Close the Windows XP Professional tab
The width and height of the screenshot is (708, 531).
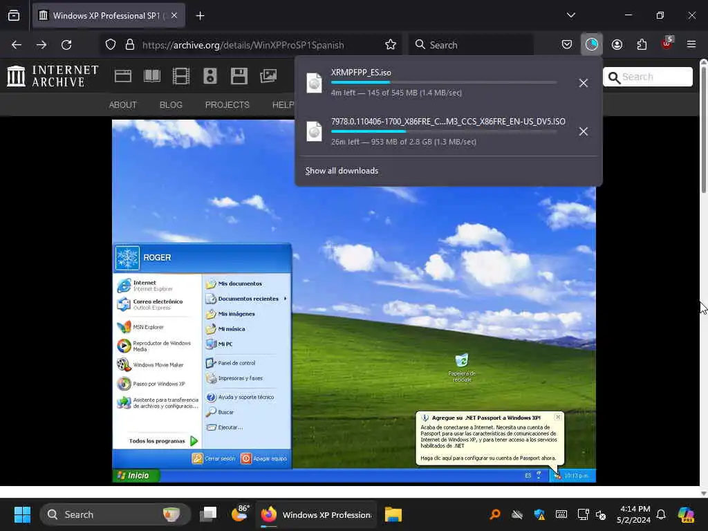click(x=174, y=15)
